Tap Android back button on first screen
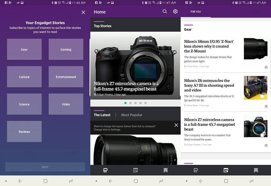This screenshot has height=186, width=271. (20, 181)
